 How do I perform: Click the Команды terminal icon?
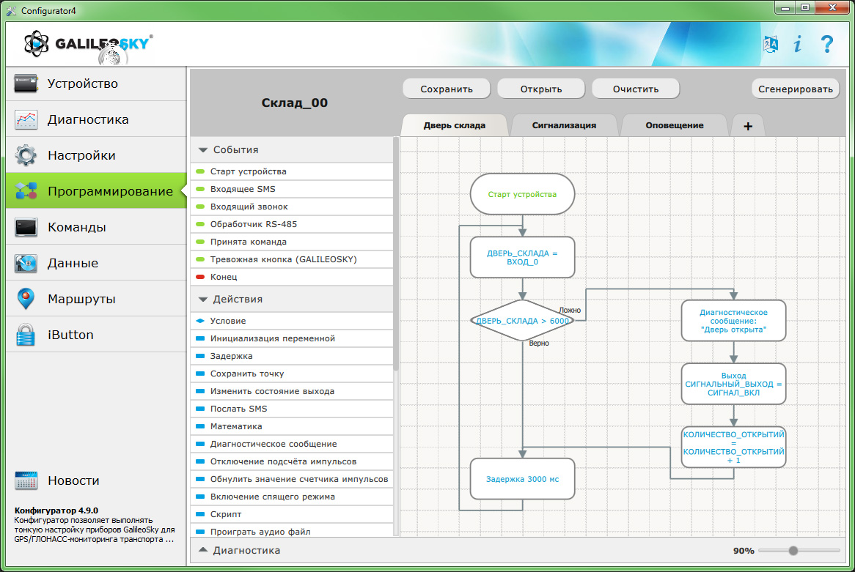point(26,227)
